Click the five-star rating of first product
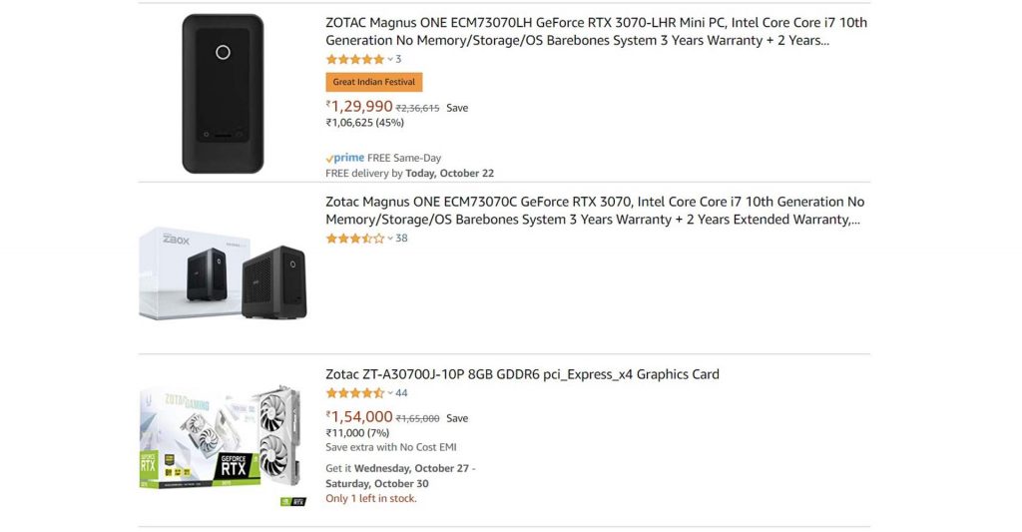 [x=354, y=60]
